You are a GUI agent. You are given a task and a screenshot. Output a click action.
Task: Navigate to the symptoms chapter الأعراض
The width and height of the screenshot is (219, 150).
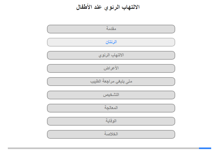(111, 68)
